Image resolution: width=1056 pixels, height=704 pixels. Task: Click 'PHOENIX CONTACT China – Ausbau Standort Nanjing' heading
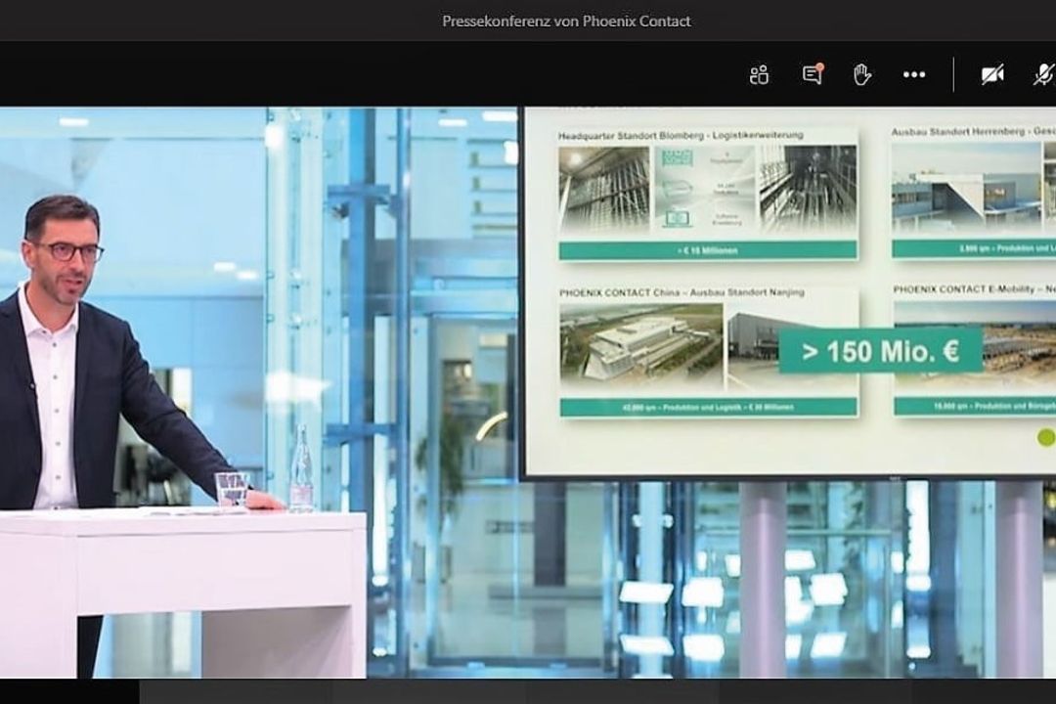pyautogui.click(x=682, y=293)
